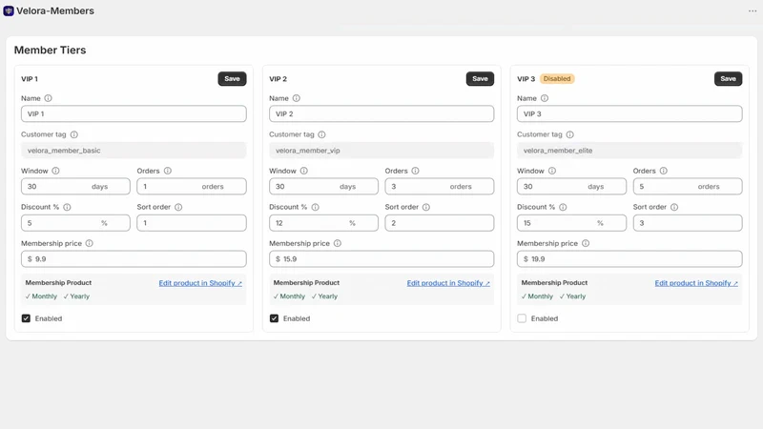Check Enabled checkbox for VIP 3
Screen dimensions: 763x429
coord(522,318)
